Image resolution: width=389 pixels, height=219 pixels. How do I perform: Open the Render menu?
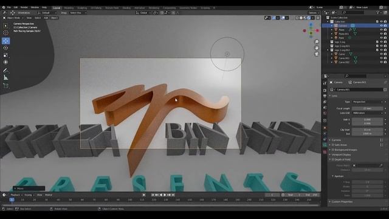pos(24,7)
